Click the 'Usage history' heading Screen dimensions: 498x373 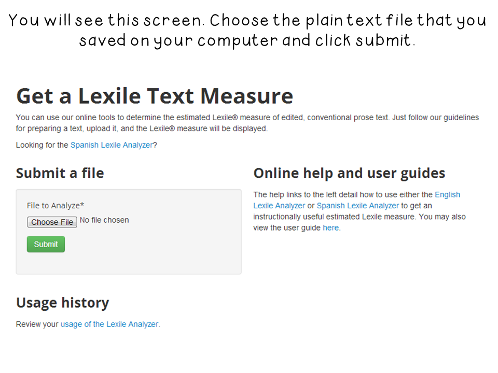pyautogui.click(x=62, y=303)
